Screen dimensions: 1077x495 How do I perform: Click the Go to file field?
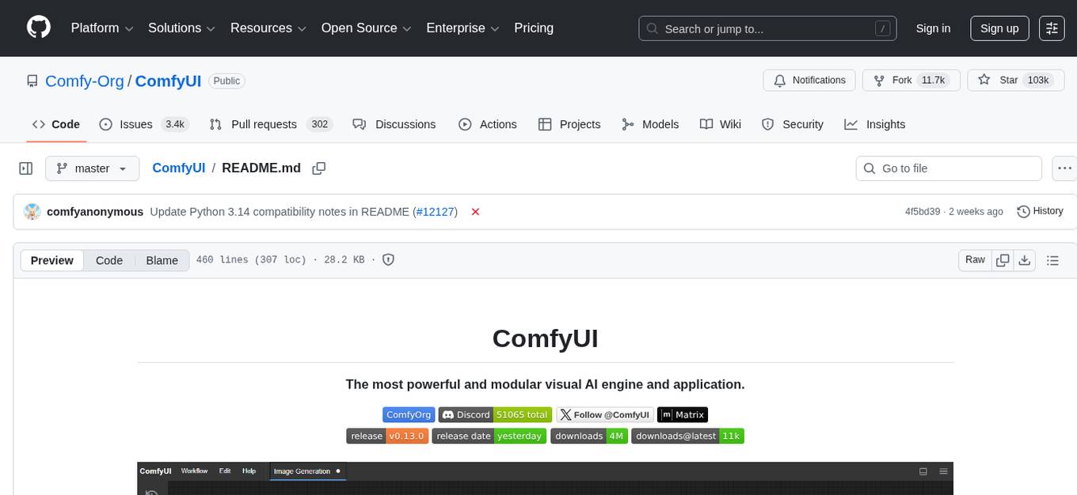948,168
